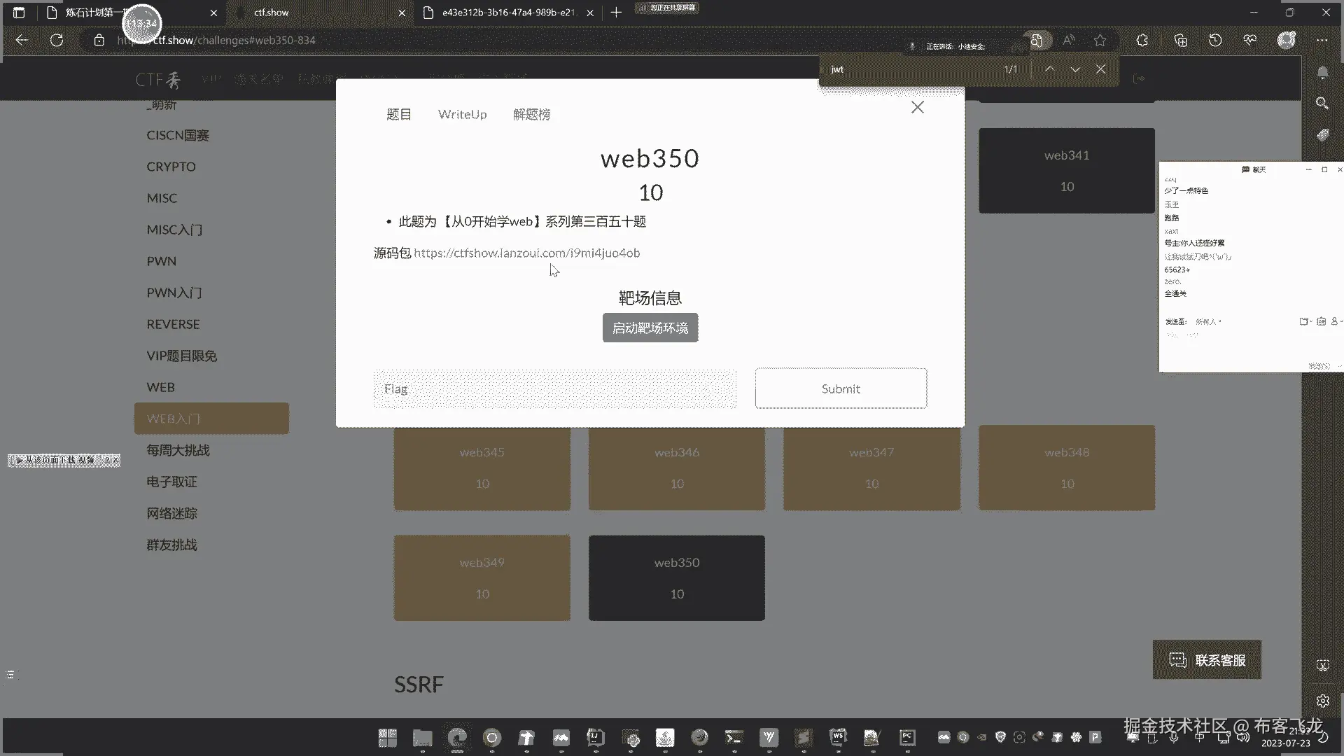
Task: Click the back navigation arrow
Action: 22,41
